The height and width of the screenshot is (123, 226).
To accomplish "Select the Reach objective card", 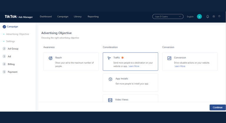I will (71, 61).
